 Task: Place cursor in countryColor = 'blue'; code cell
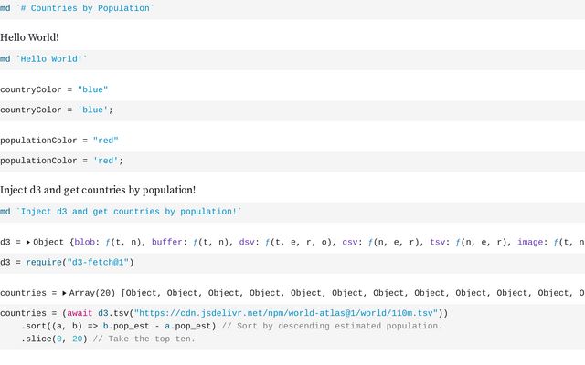pyautogui.click(x=57, y=109)
